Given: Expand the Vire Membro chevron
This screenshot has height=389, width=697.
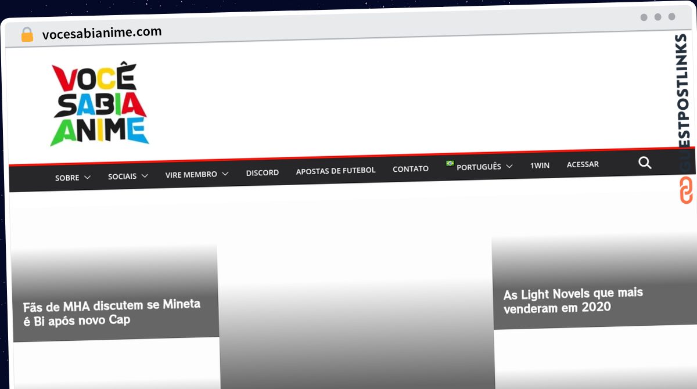Looking at the screenshot, I should coord(225,174).
